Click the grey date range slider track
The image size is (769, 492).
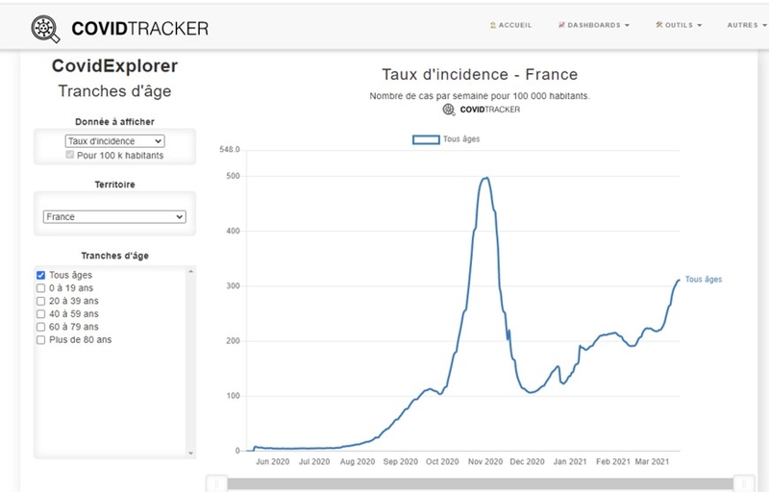pos(480,484)
